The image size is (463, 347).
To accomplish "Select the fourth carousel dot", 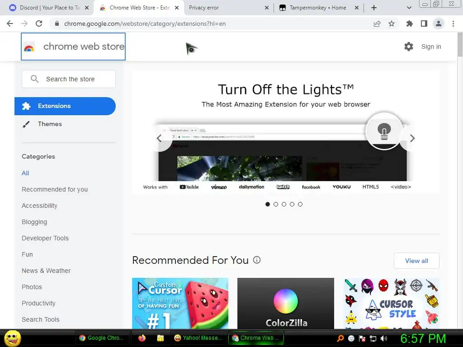I will pos(292,204).
